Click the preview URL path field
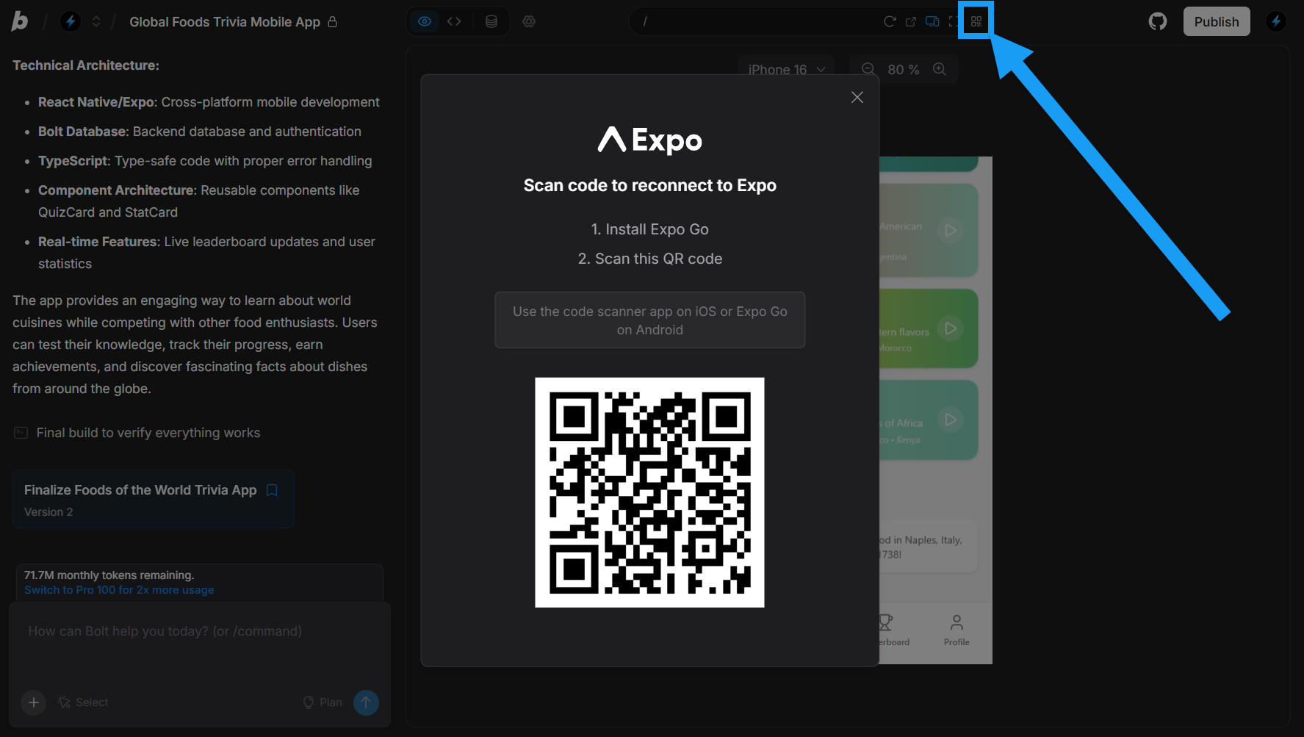This screenshot has width=1304, height=737. 757,21
